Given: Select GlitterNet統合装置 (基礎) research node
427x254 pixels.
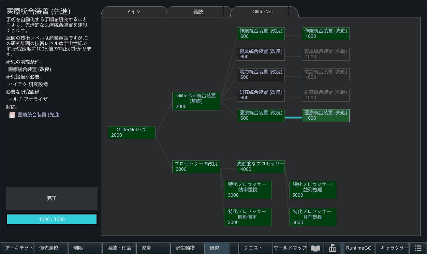Looking at the screenshot, I should 196,101.
